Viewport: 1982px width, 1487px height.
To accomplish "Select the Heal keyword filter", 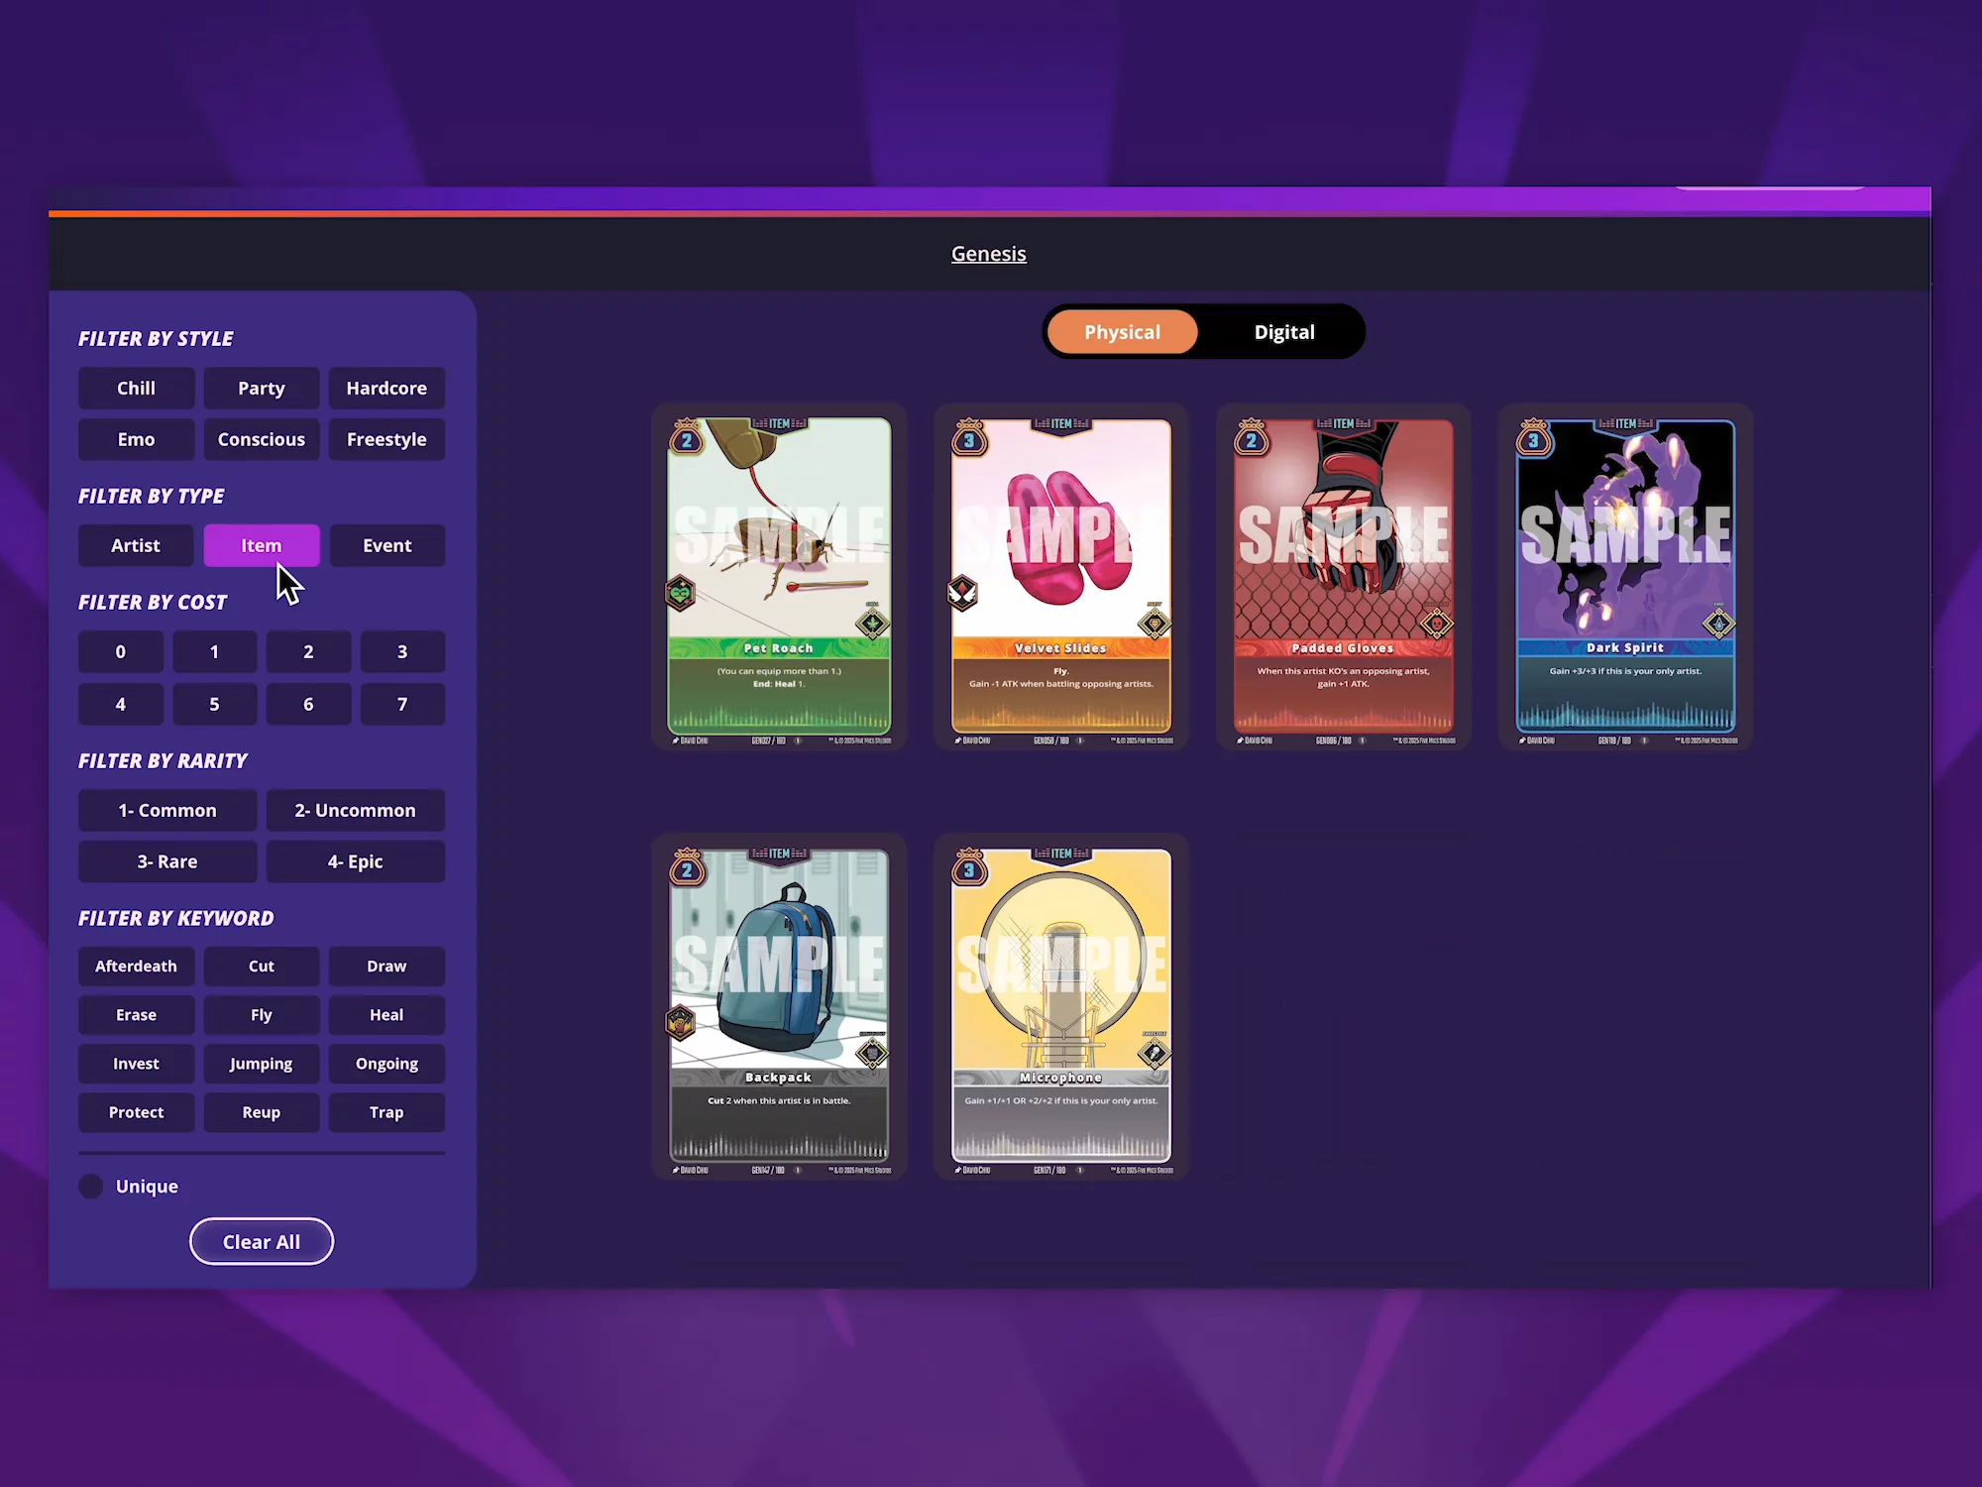I will tap(386, 1014).
